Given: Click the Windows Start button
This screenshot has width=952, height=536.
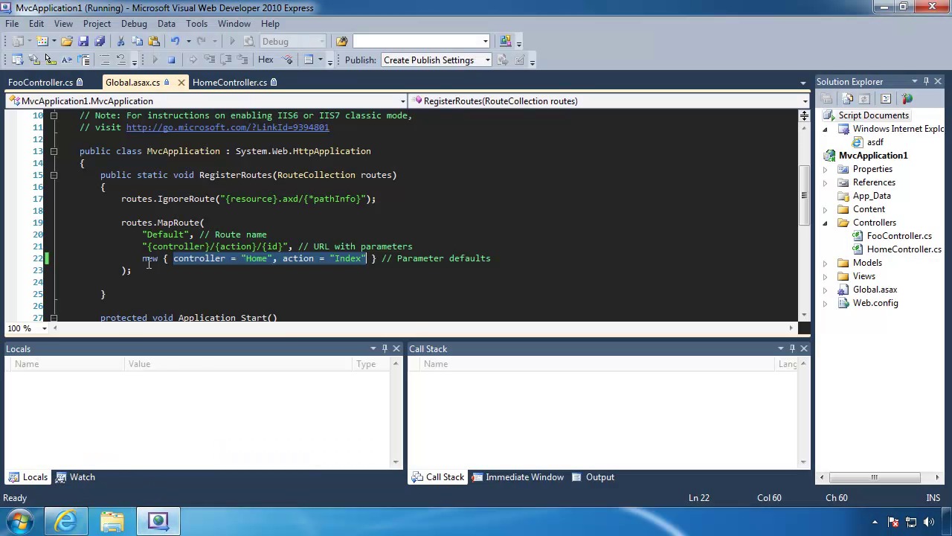Looking at the screenshot, I should pos(20,521).
